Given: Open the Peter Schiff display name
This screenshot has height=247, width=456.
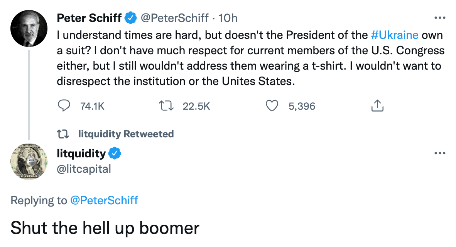Looking at the screenshot, I should 89,18.
